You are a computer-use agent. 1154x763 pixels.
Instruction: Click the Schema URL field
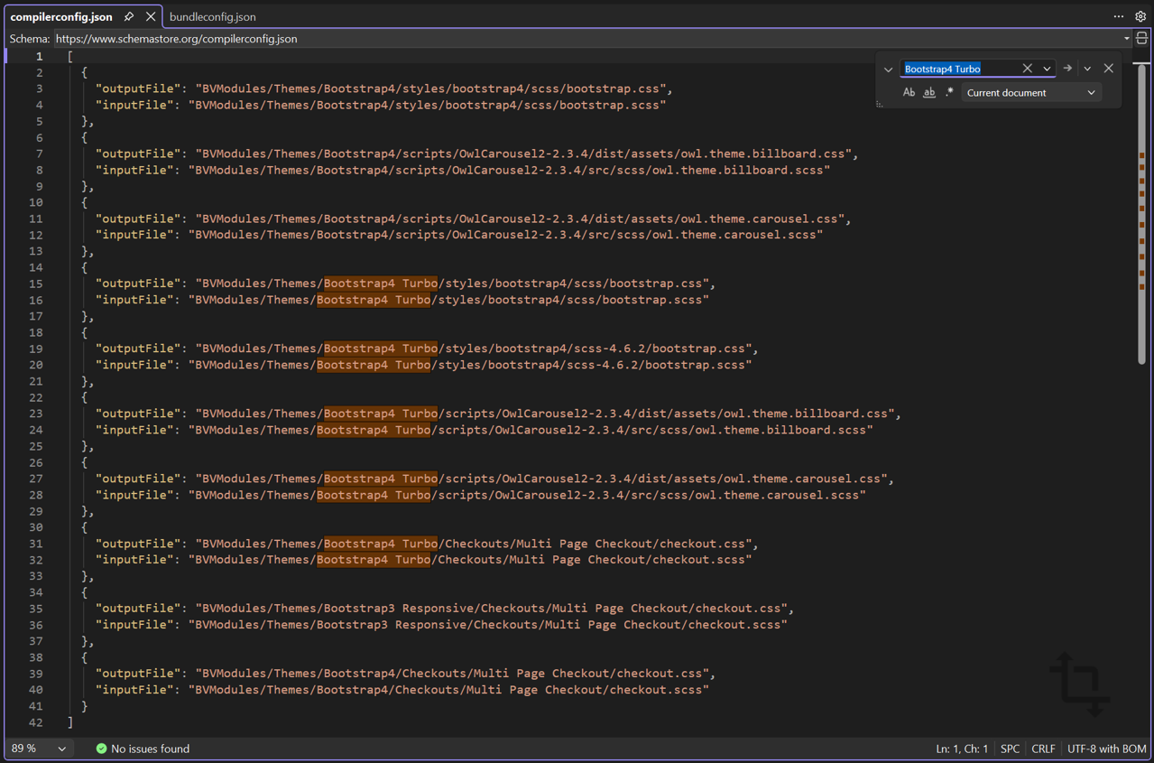(x=586, y=39)
